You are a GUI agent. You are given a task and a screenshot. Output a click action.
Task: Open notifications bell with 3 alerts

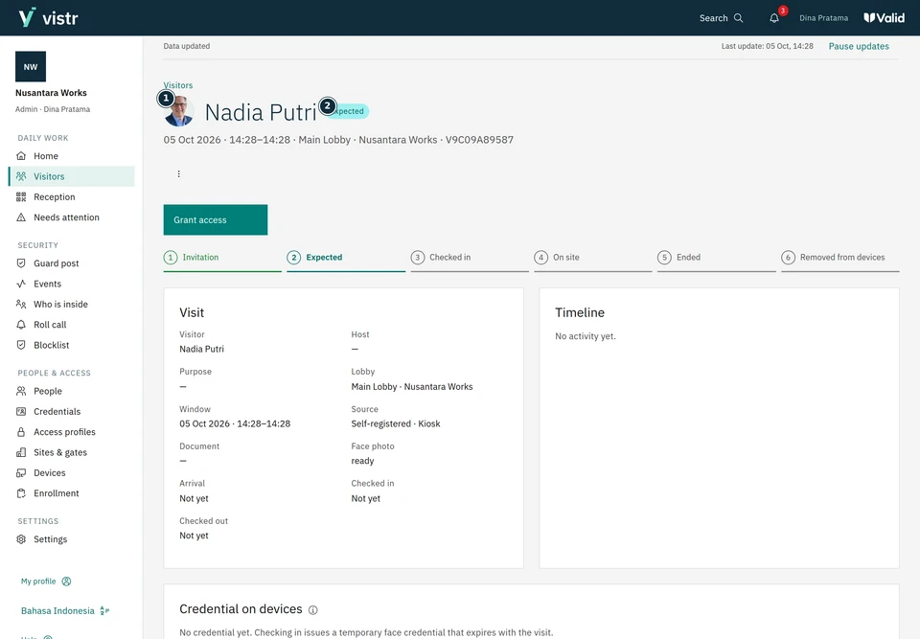point(774,18)
